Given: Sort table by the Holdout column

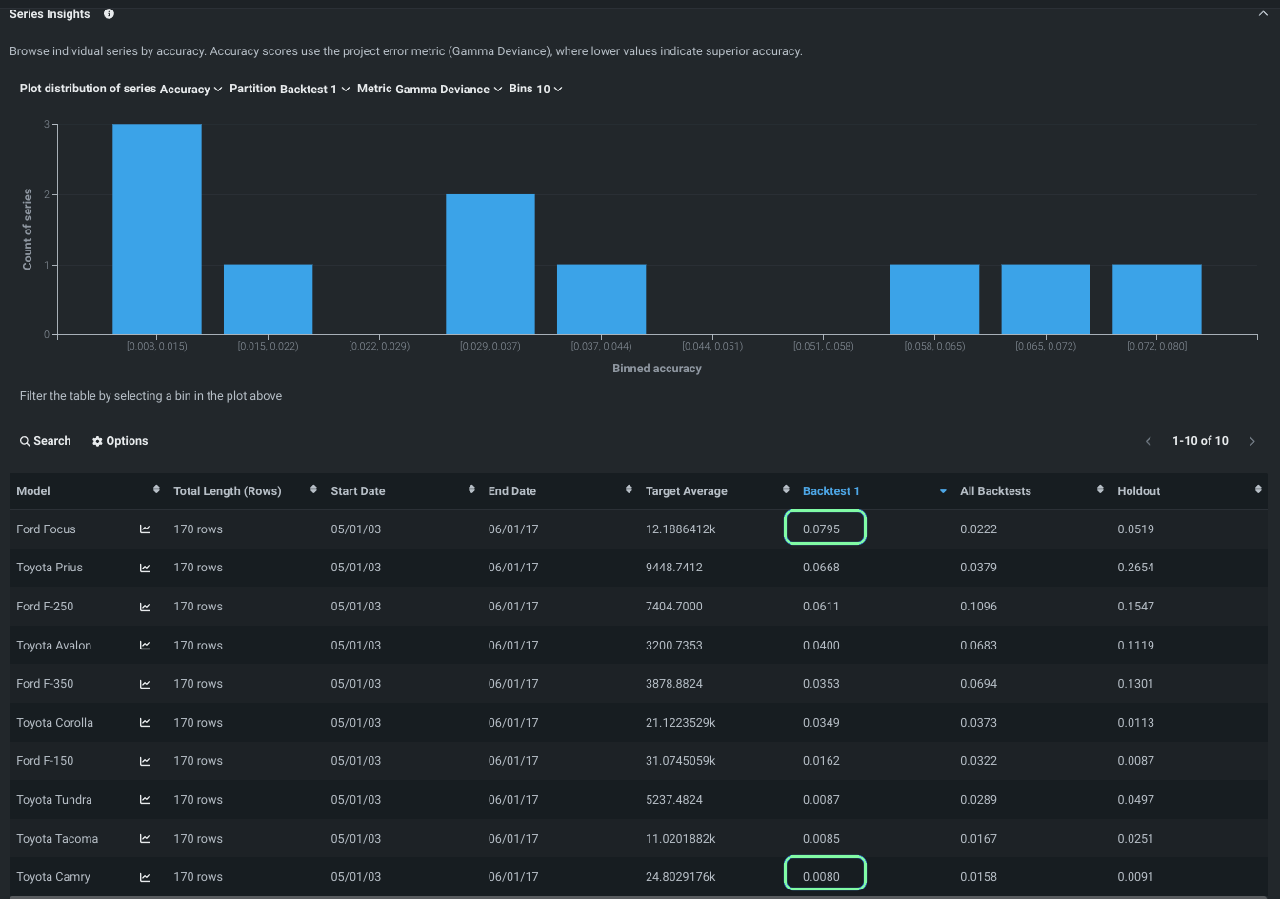Looking at the screenshot, I should click(x=1257, y=490).
